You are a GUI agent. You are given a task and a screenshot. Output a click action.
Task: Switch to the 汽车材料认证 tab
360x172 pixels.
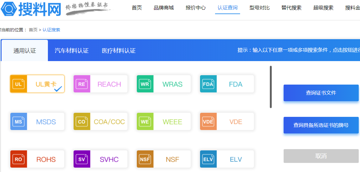(x=72, y=50)
